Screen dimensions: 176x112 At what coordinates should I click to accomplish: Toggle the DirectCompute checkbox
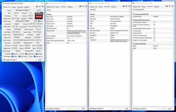26,54
